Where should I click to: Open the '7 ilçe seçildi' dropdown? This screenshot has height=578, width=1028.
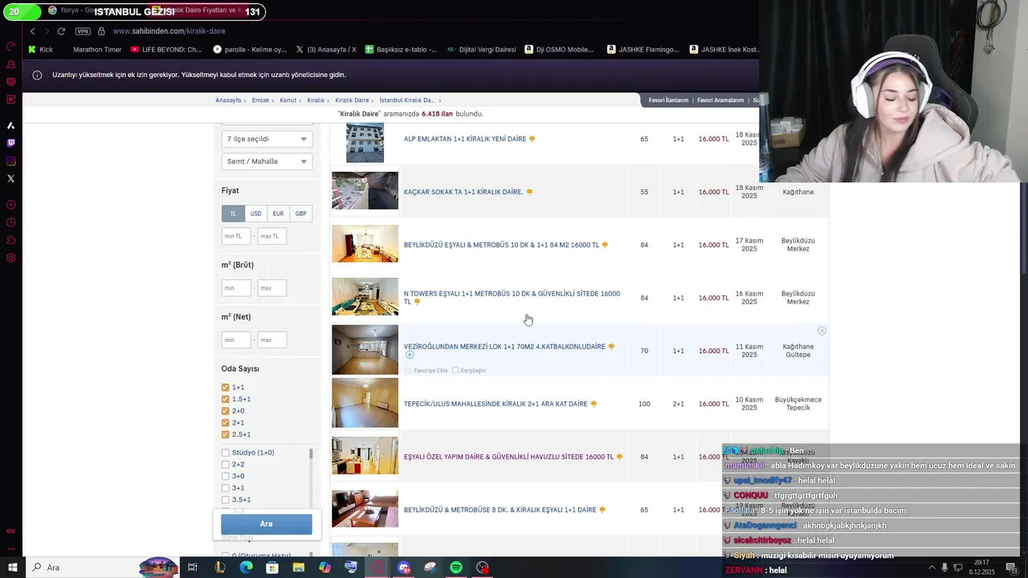(267, 139)
